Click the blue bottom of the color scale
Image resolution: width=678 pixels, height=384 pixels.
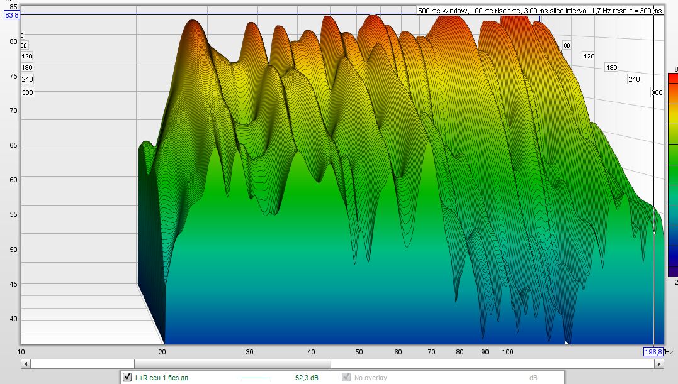[x=672, y=270]
